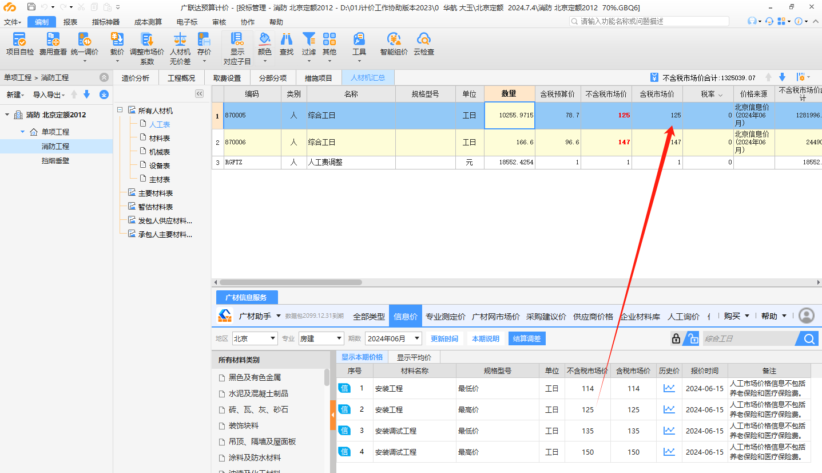
Task: Click the closed padlock icon in 广材助手
Action: 676,338
